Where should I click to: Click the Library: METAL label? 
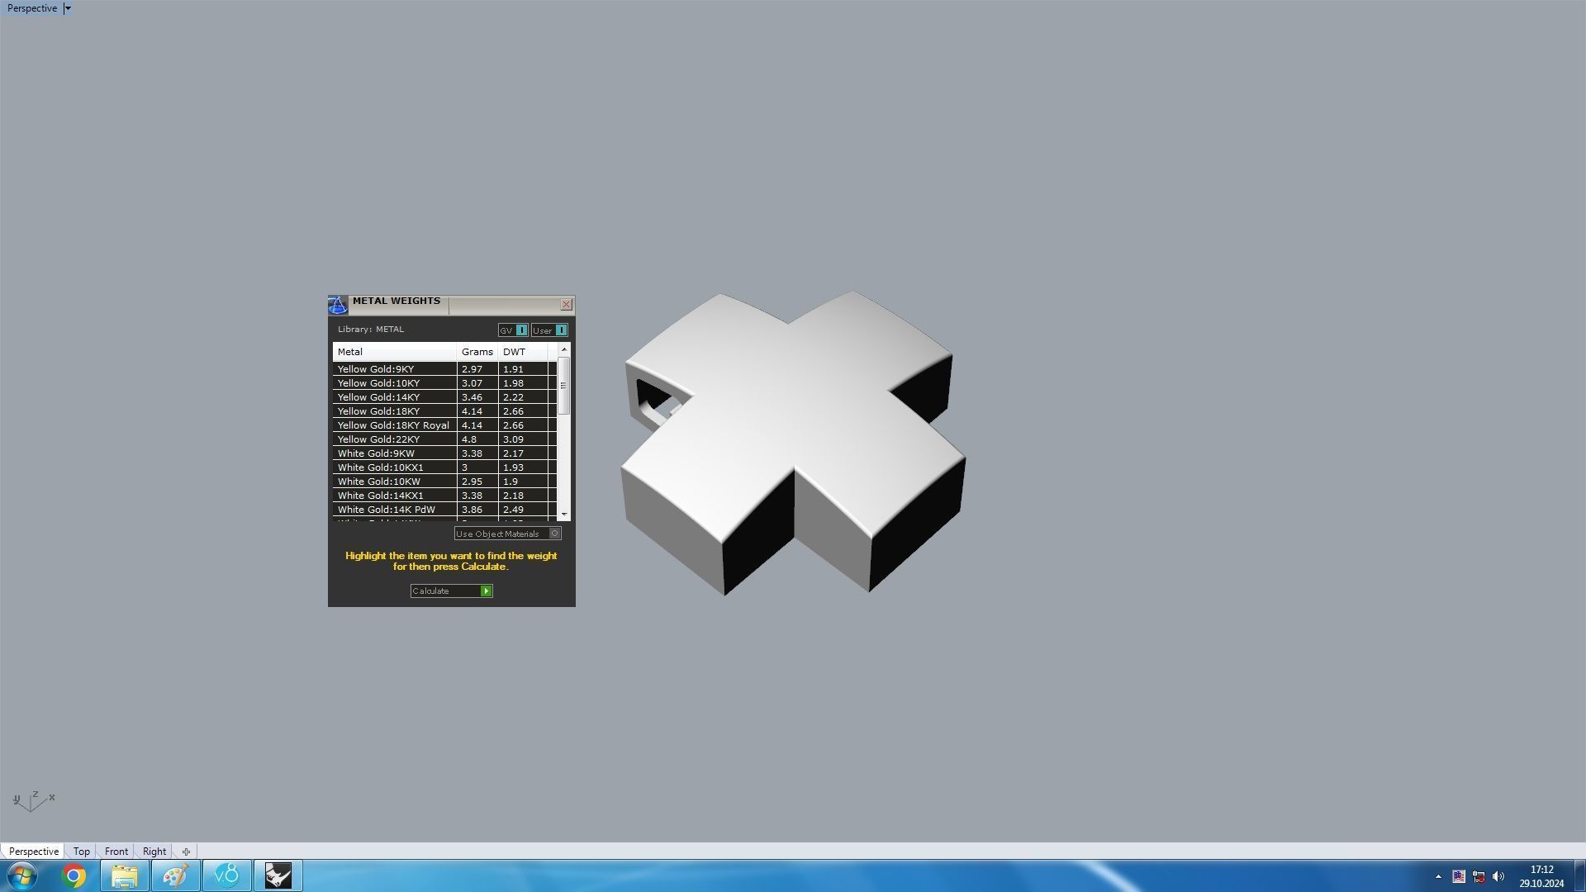pyautogui.click(x=371, y=330)
